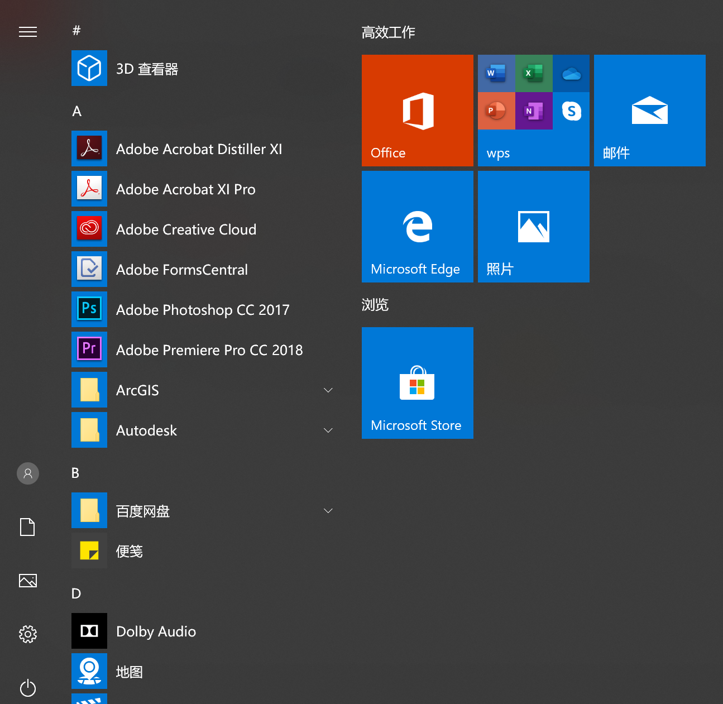
Task: Open the Autodesk folder entry
Action: (x=203, y=430)
